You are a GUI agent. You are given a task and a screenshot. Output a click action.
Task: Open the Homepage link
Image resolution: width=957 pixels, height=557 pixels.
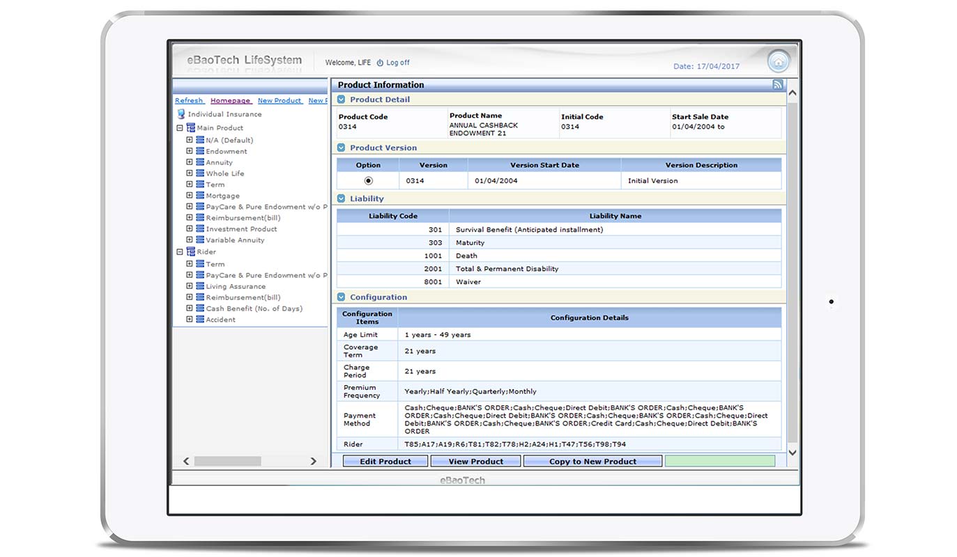tap(230, 101)
